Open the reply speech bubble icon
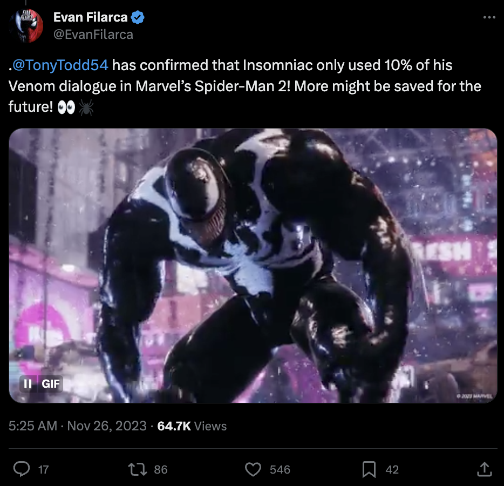 pos(22,469)
